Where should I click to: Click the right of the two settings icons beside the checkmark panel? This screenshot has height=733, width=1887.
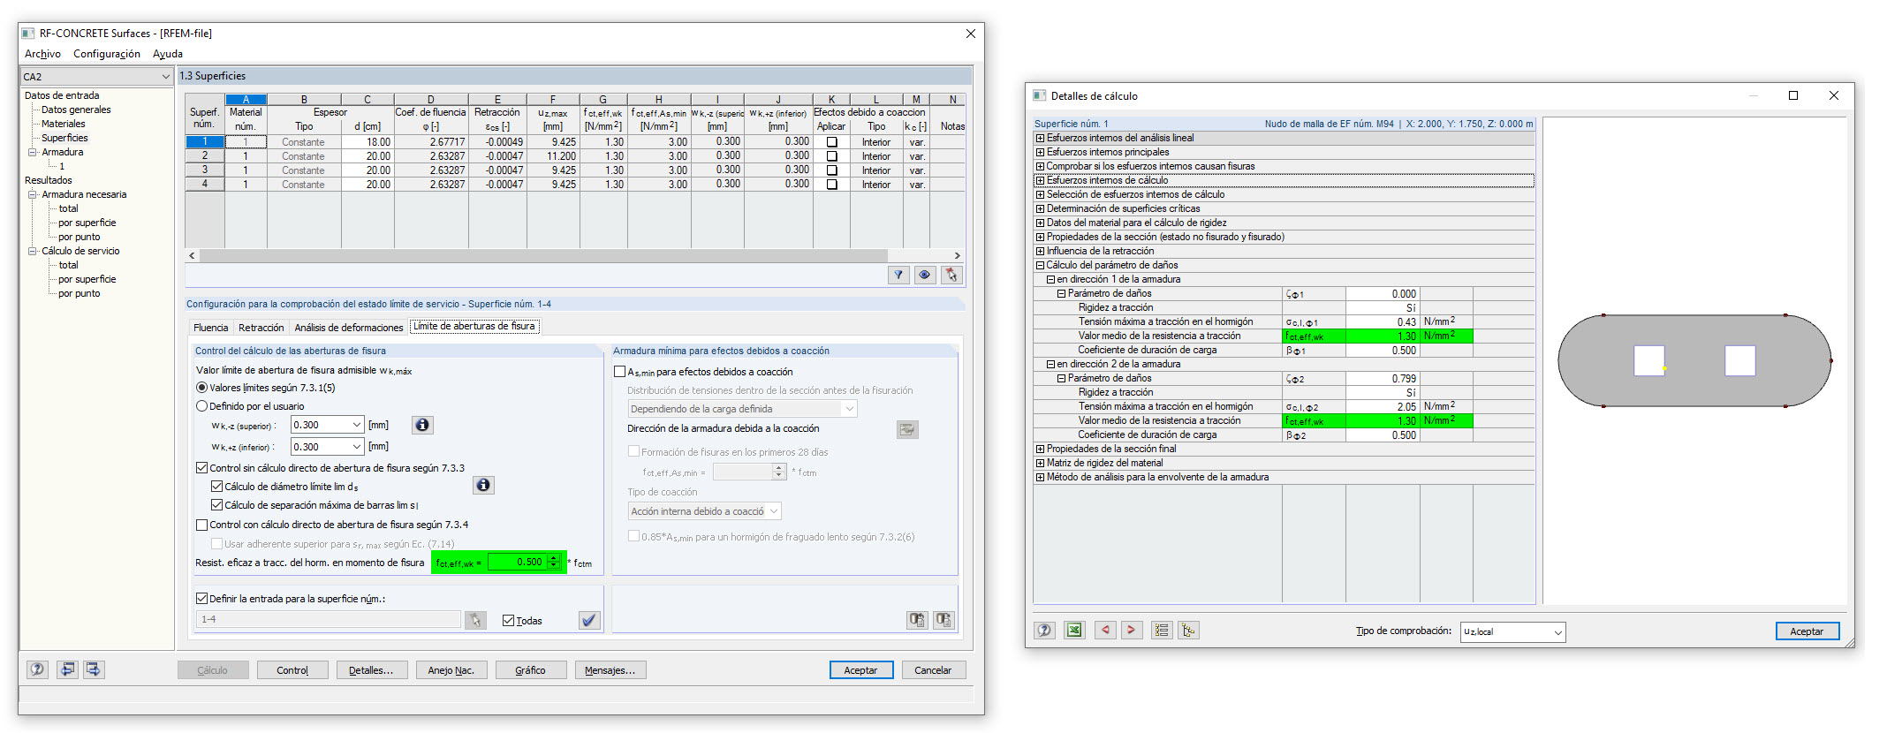pos(943,620)
